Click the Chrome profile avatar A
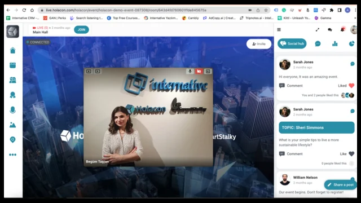Screen dimensions: 361x203 pos(347,10)
